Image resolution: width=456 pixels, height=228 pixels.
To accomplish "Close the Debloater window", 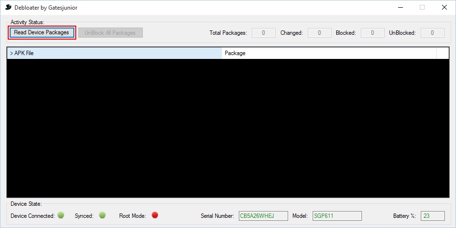I will (x=444, y=8).
